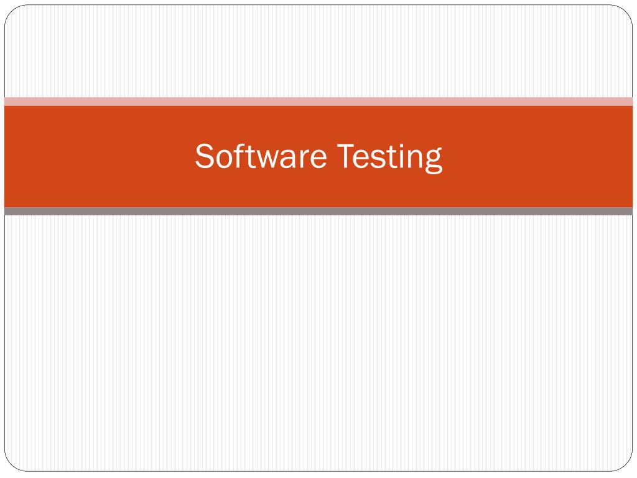Click the letter "i" in Testing
Image resolution: width=637 pixels, height=478 pixels.
[401, 156]
